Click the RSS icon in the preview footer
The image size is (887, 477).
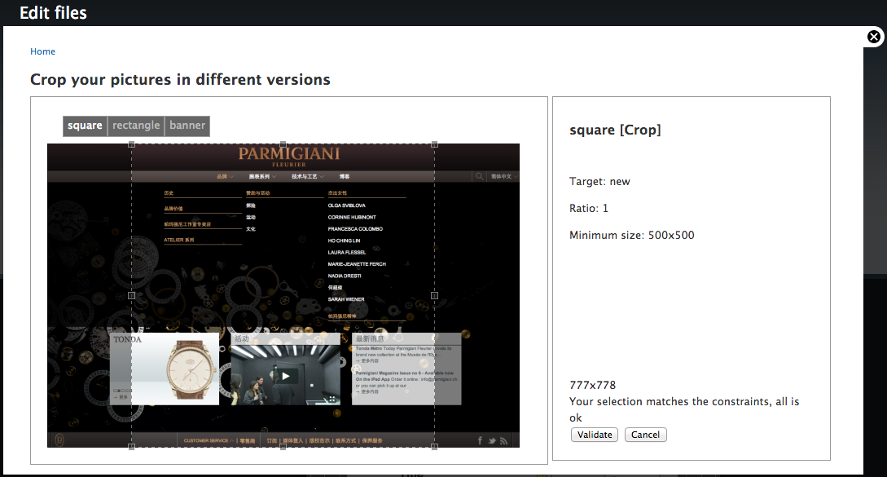pyautogui.click(x=503, y=441)
